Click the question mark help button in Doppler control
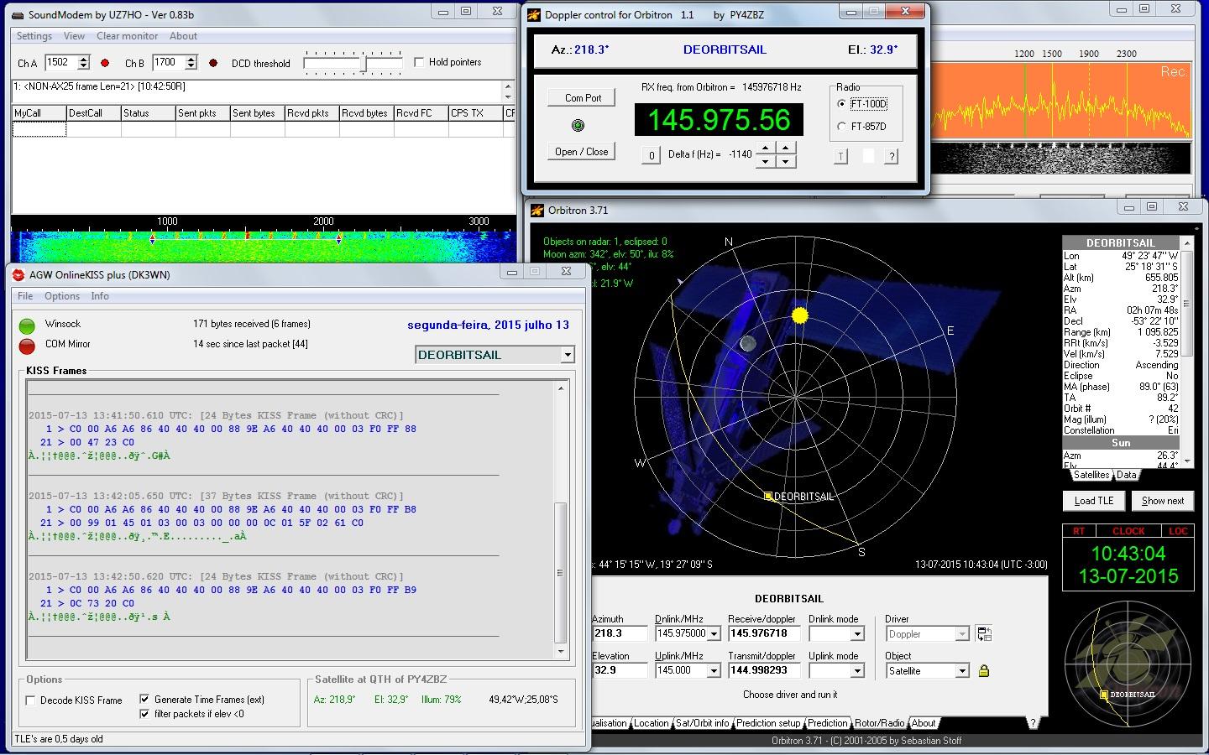 point(892,156)
